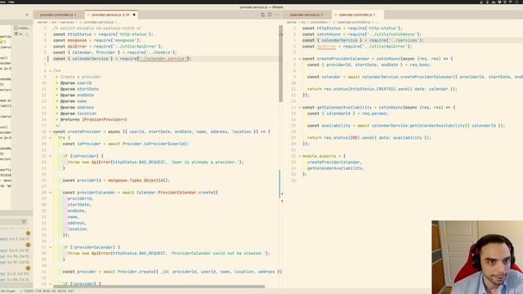Open the Help menu in the menu bar

coord(11,2)
